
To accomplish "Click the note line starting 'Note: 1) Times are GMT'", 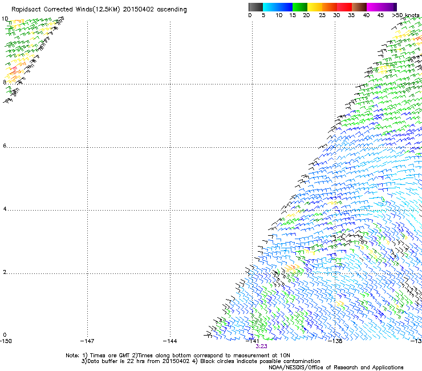I will [177, 356].
